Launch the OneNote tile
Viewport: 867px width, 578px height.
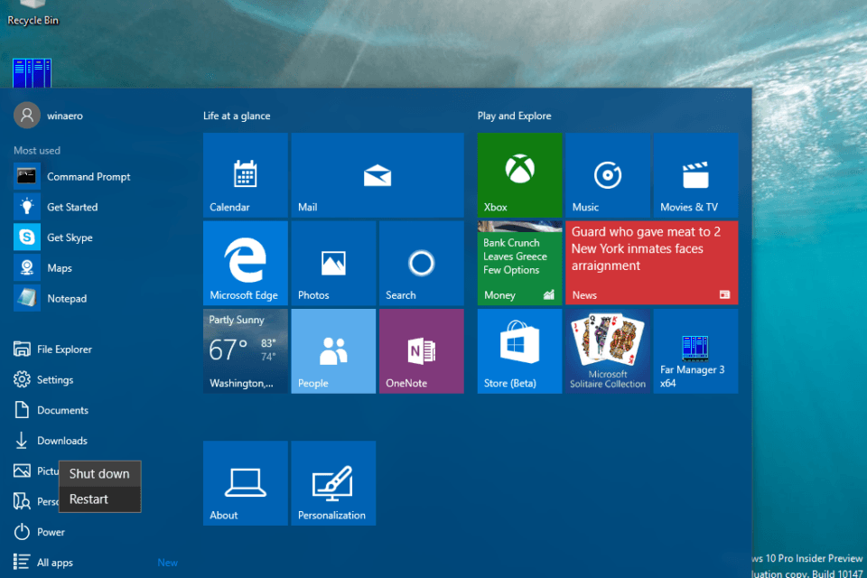pyautogui.click(x=421, y=350)
